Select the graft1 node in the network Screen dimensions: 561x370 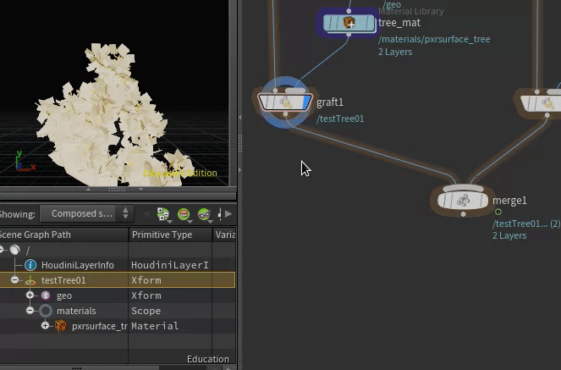[285, 102]
